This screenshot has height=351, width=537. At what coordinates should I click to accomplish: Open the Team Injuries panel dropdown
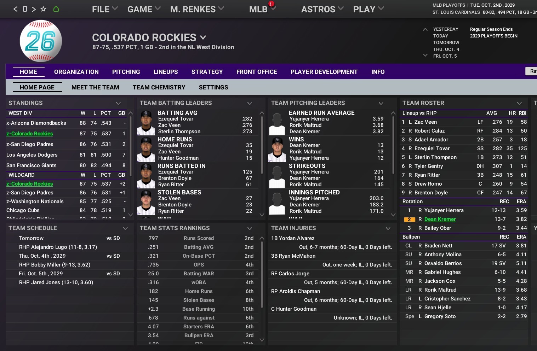[388, 228]
